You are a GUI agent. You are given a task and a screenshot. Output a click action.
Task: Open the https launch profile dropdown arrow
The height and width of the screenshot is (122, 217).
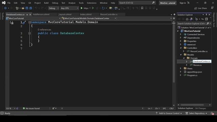click(90, 8)
